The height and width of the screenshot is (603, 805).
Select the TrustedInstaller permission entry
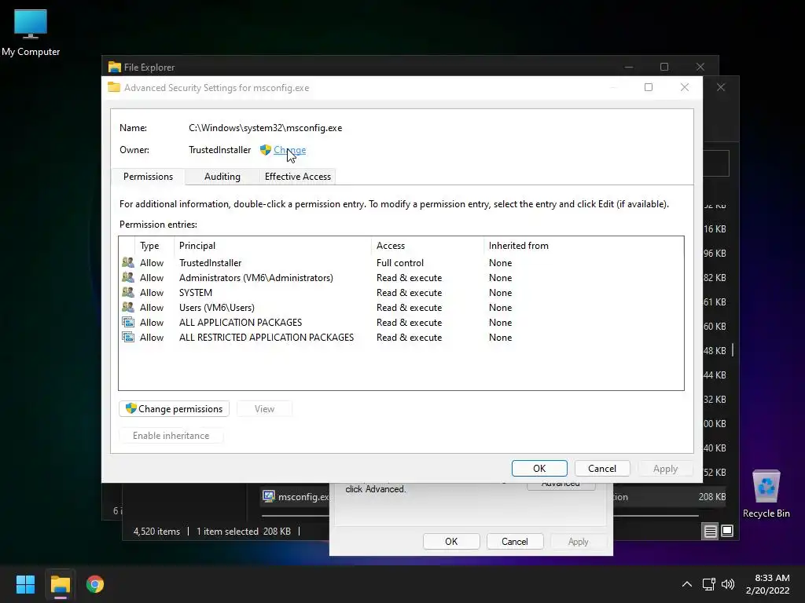tap(401, 262)
